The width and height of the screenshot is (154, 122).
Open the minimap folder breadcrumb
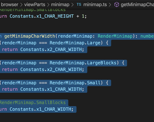pos(60,5)
